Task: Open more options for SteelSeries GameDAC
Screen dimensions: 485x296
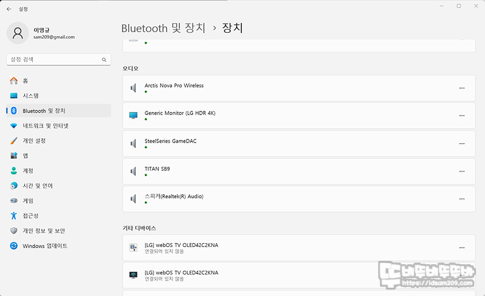Action: pyautogui.click(x=462, y=144)
